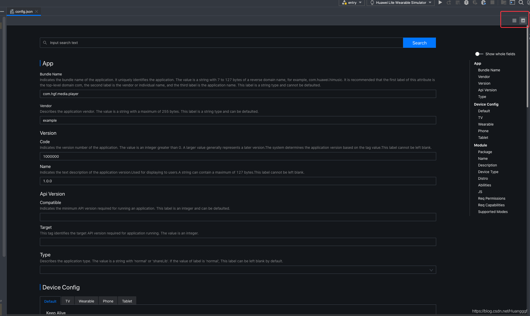This screenshot has width=530, height=316.
Task: Click the Attach debugger to process icon
Action: click(x=483, y=3)
